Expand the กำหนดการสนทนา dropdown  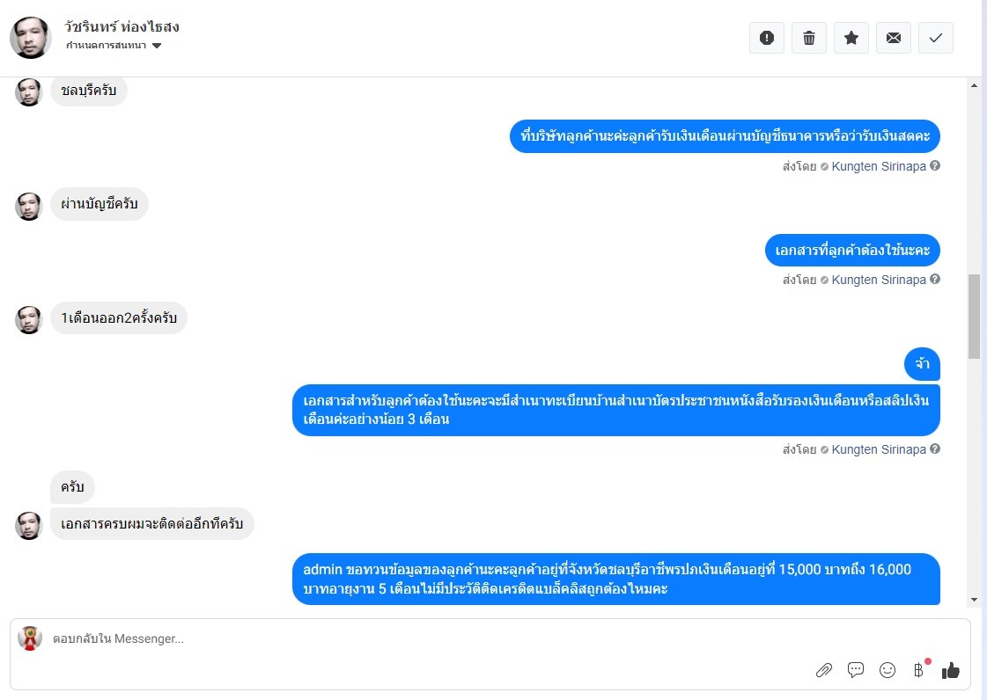point(157,46)
